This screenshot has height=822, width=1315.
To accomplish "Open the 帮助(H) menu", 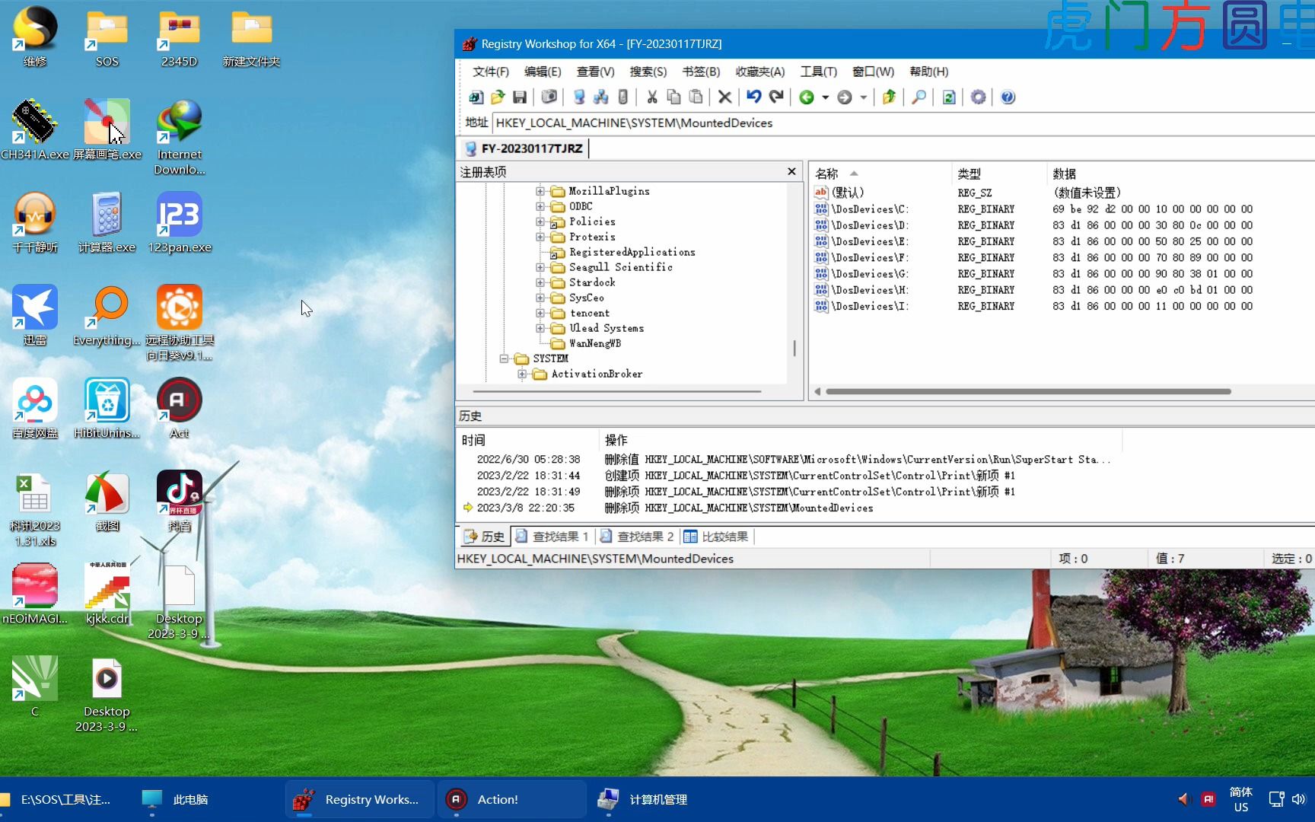I will (x=928, y=72).
